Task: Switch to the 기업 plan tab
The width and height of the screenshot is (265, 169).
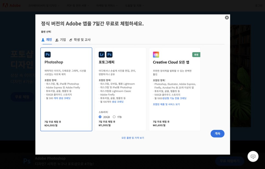Action: pyautogui.click(x=61, y=40)
